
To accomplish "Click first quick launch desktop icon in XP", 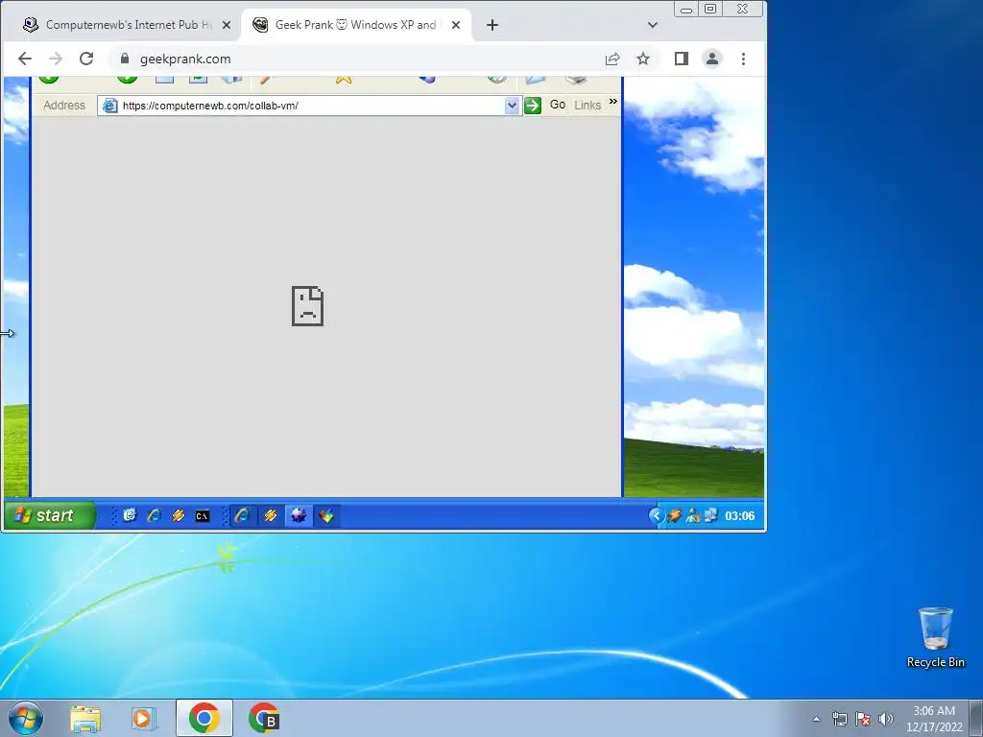I will coord(130,515).
